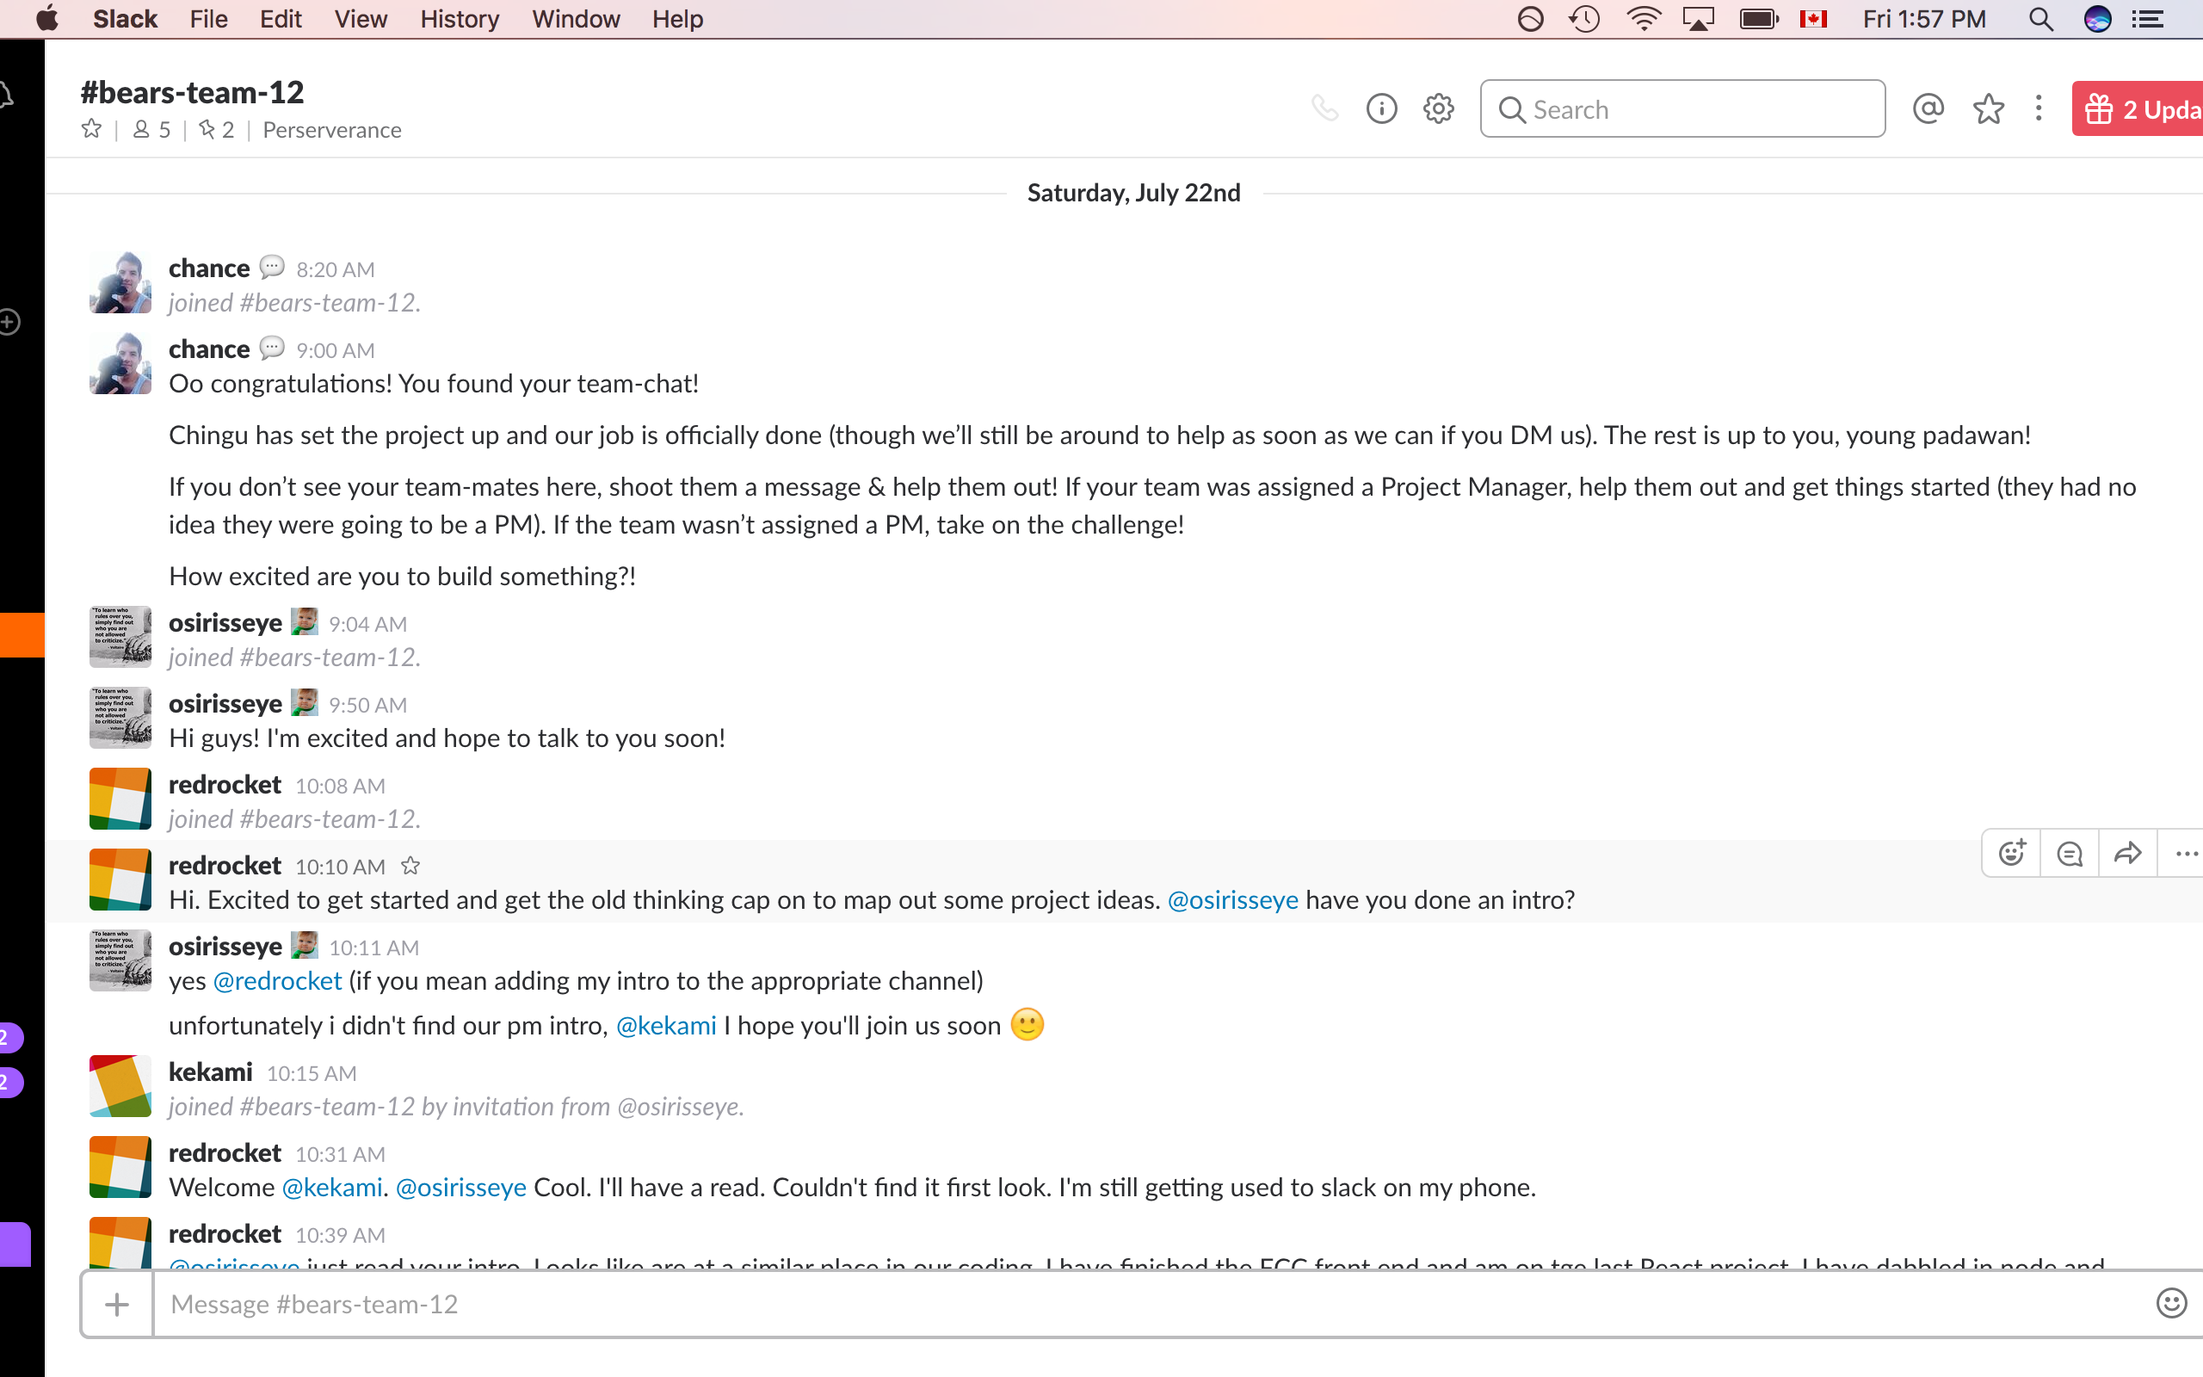Open channel details info icon
Screen dimensions: 2203x1377
(1381, 109)
